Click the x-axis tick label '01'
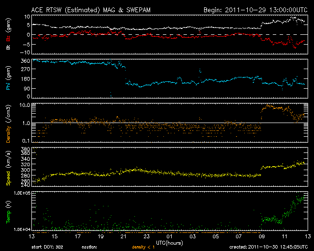Viewport: 314px width, 251px height. (x=169, y=236)
